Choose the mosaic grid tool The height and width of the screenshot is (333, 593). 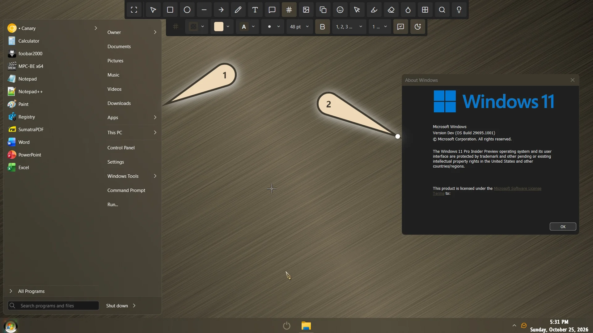[x=425, y=10]
